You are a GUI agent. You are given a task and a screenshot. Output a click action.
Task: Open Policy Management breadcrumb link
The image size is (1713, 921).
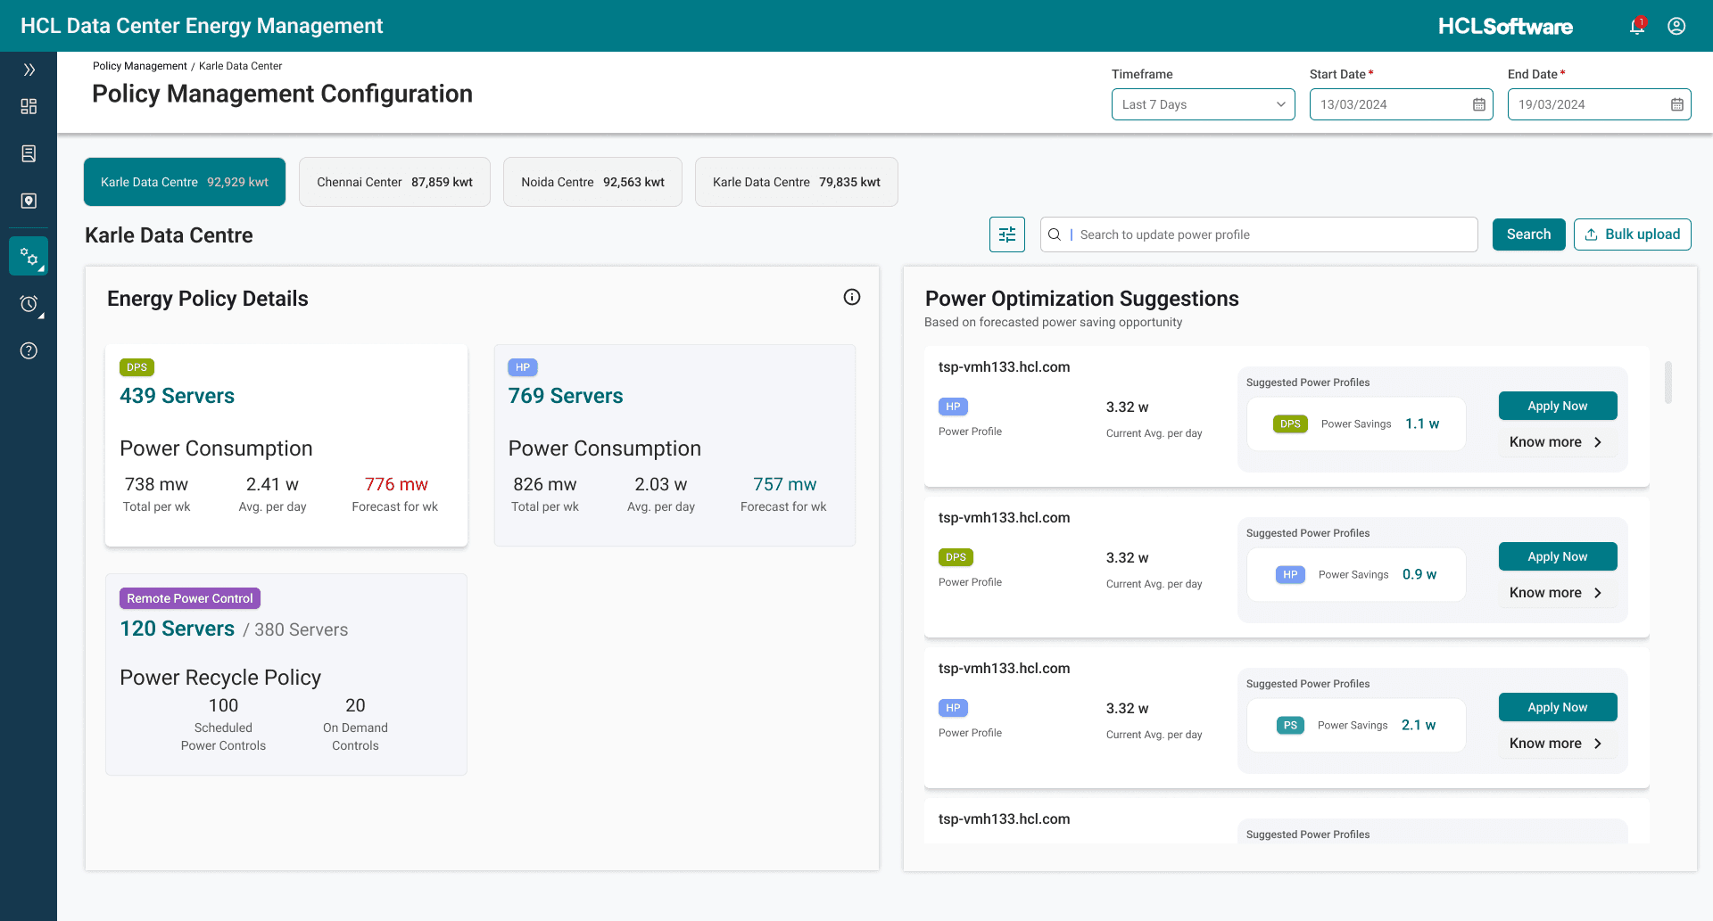pos(140,66)
